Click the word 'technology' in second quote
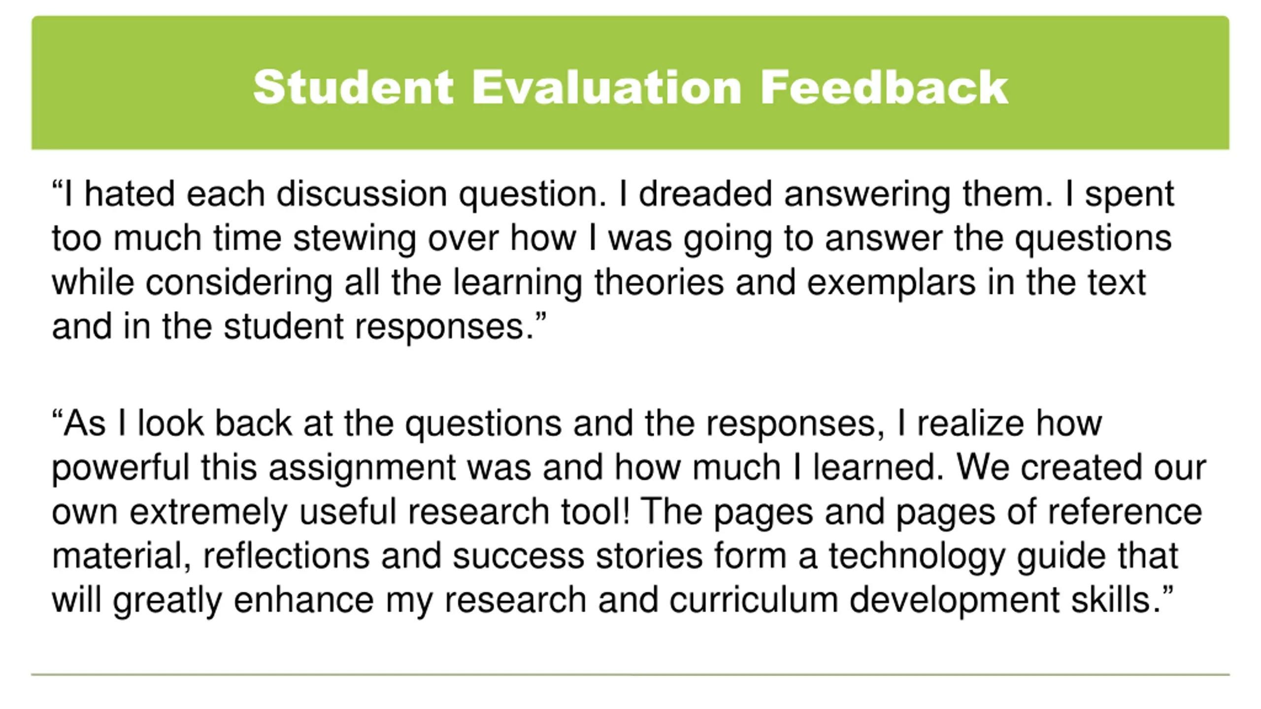This screenshot has width=1261, height=709. (917, 556)
